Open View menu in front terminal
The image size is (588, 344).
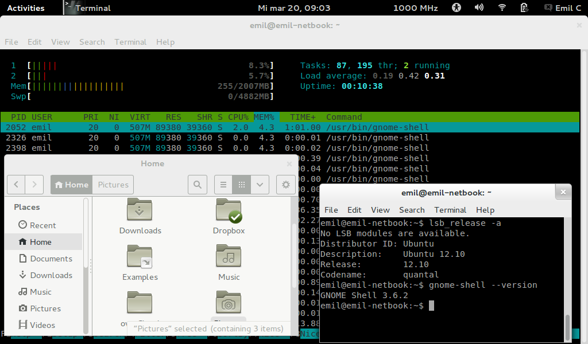point(380,210)
